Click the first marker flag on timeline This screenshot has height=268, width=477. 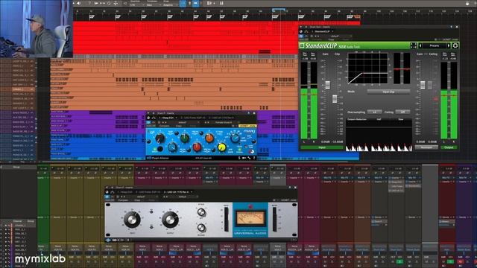coord(92,16)
